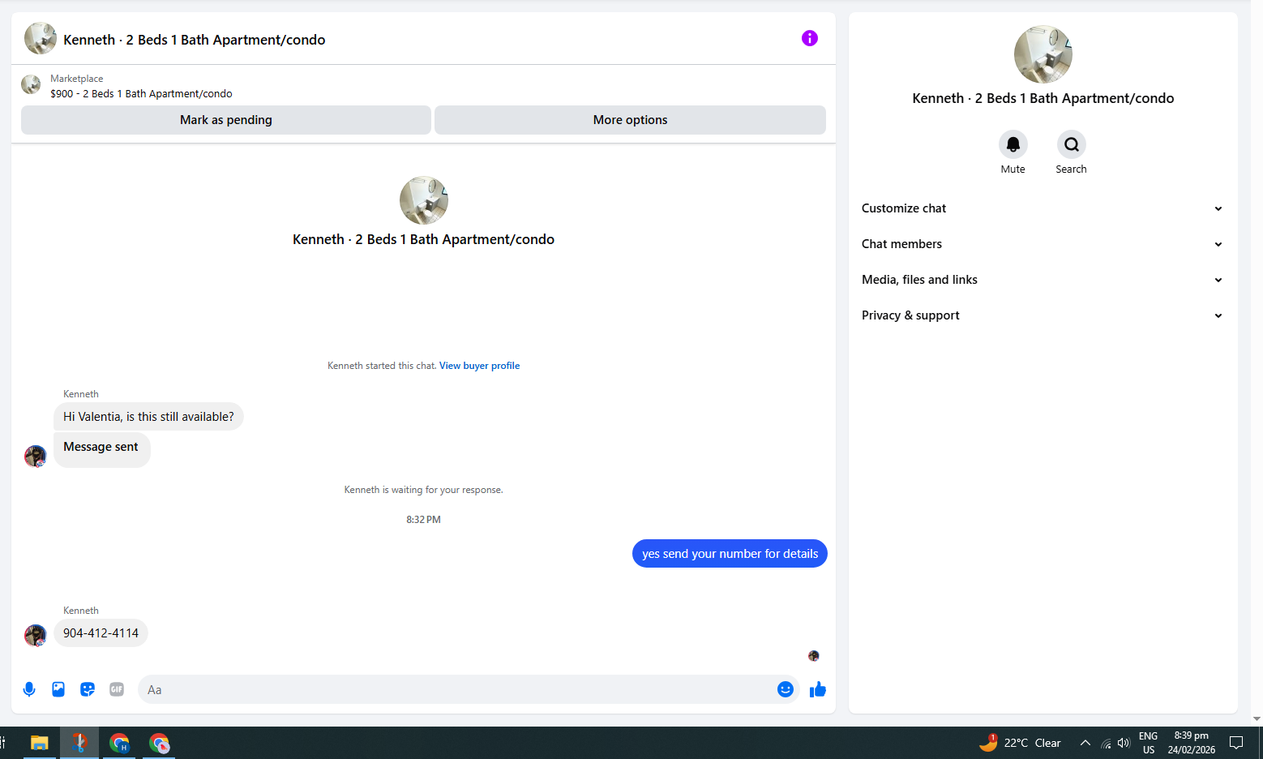The height and width of the screenshot is (759, 1263).
Task: Click the 904-412-4114 message bubble
Action: (x=101, y=633)
